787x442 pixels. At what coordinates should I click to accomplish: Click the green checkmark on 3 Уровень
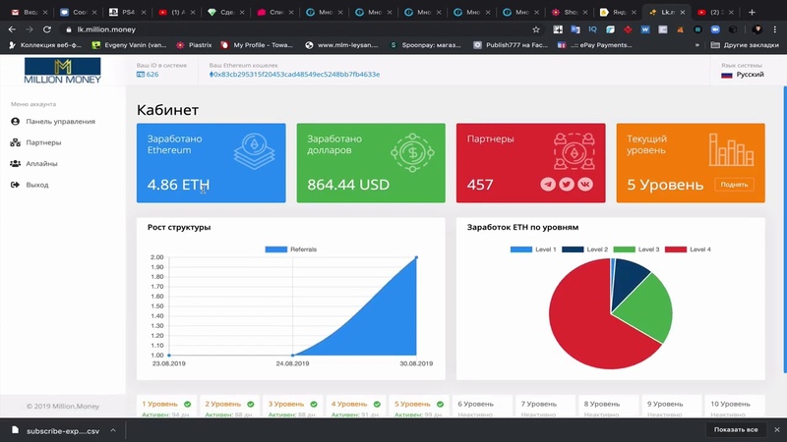pos(314,404)
